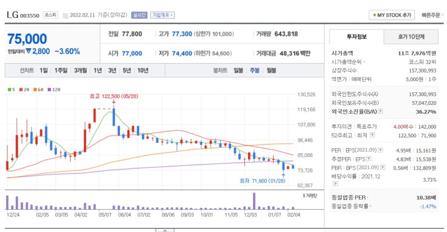Screen dimensions: 447x232
Task: Click the tall 12/03 volume bar
Action: [x=254, y=201]
